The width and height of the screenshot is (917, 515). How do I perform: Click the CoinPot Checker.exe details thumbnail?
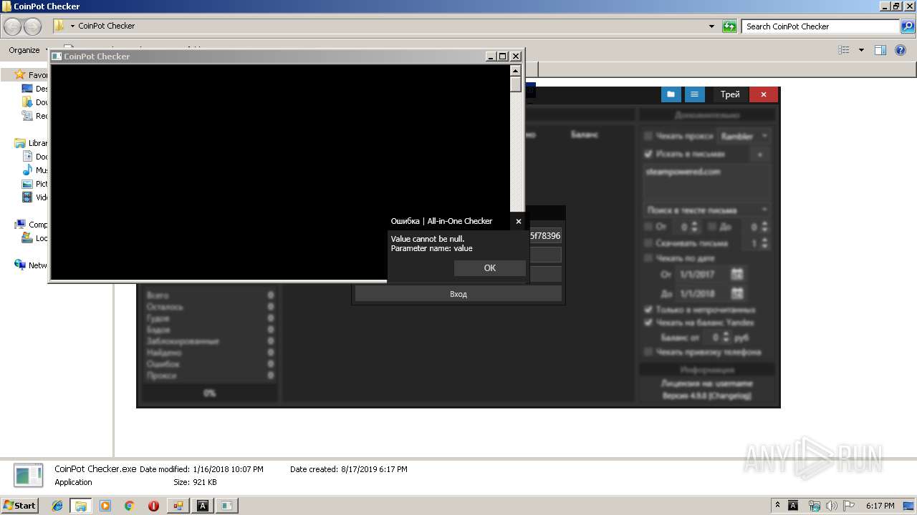pyautogui.click(x=29, y=476)
